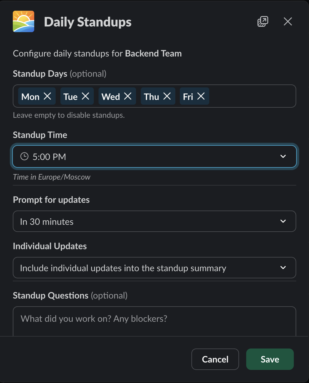The image size is (309, 383).
Task: Select the Mon day tag
Action: click(x=30, y=97)
